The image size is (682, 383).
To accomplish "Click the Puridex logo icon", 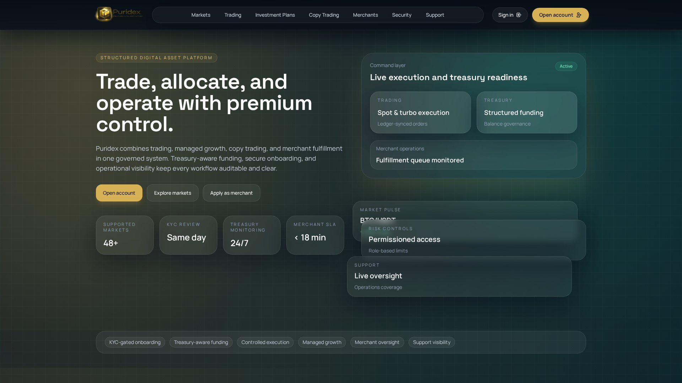I will 104,15.
